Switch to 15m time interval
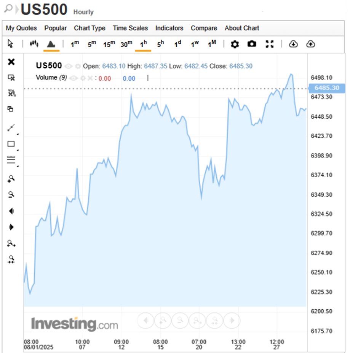Screen dimensions: 350x353 point(109,44)
